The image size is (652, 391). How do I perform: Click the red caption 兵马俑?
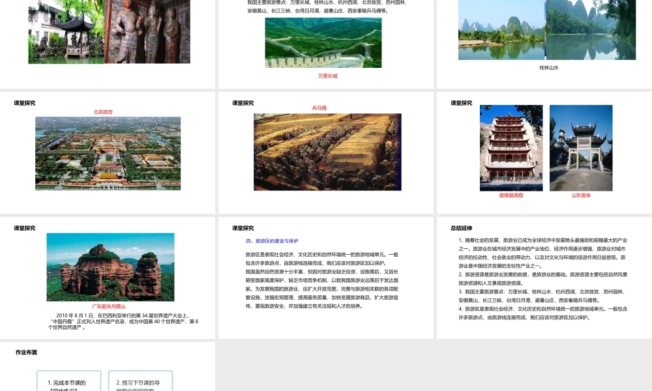point(319,108)
